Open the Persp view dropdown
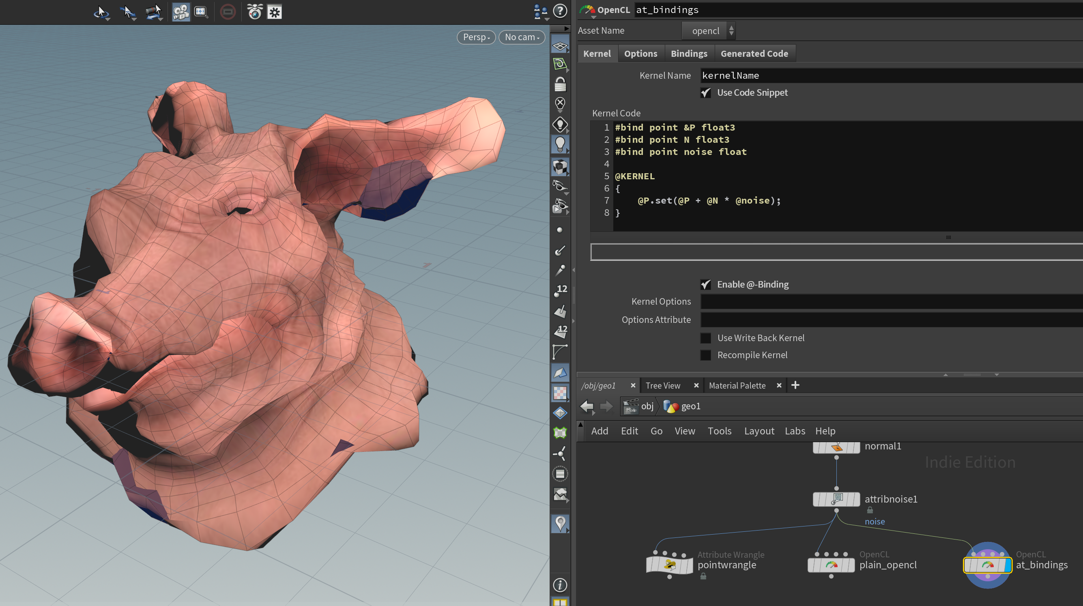The height and width of the screenshot is (606, 1083). click(476, 37)
